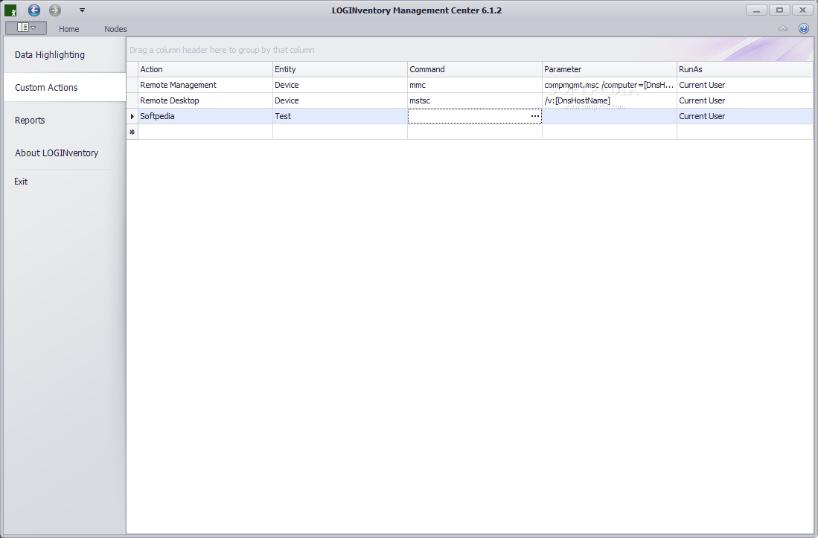Click the group-by column drop panel
Image resolution: width=818 pixels, height=538 pixels.
pos(470,50)
